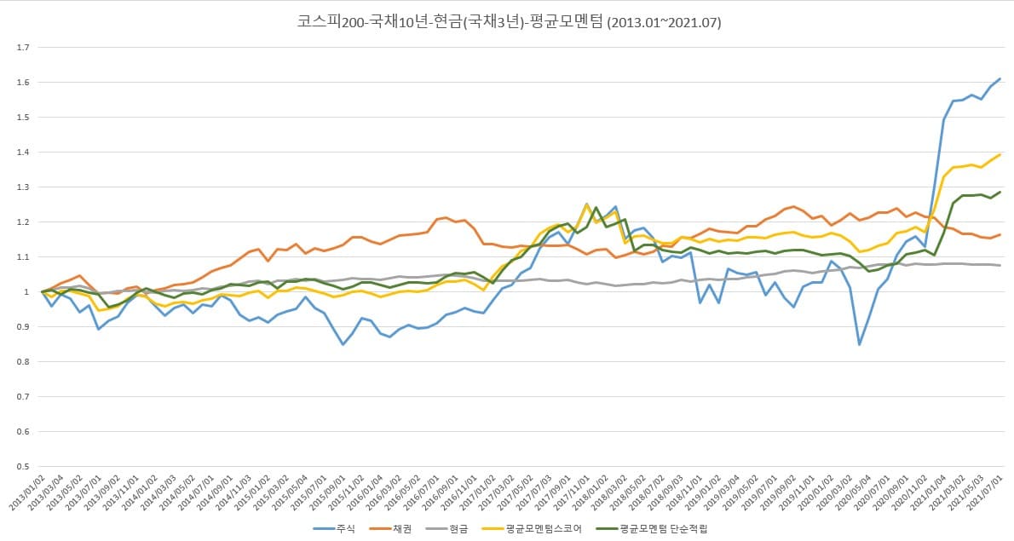Viewport: 1014px width, 541px height.
Task: Click the green 평균모멘텀 단순적립 line's final endpoint
Action: point(1000,192)
